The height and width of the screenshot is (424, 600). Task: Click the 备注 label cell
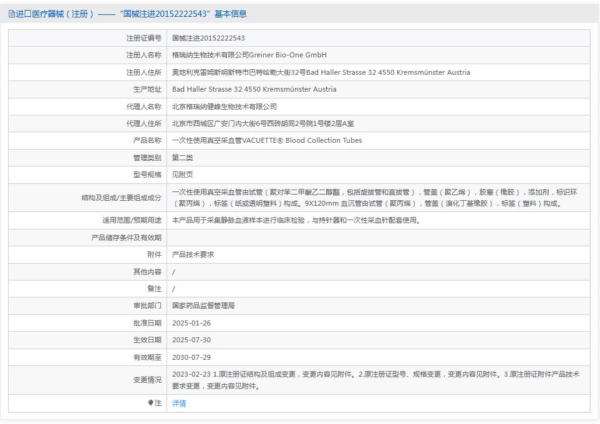pos(87,289)
